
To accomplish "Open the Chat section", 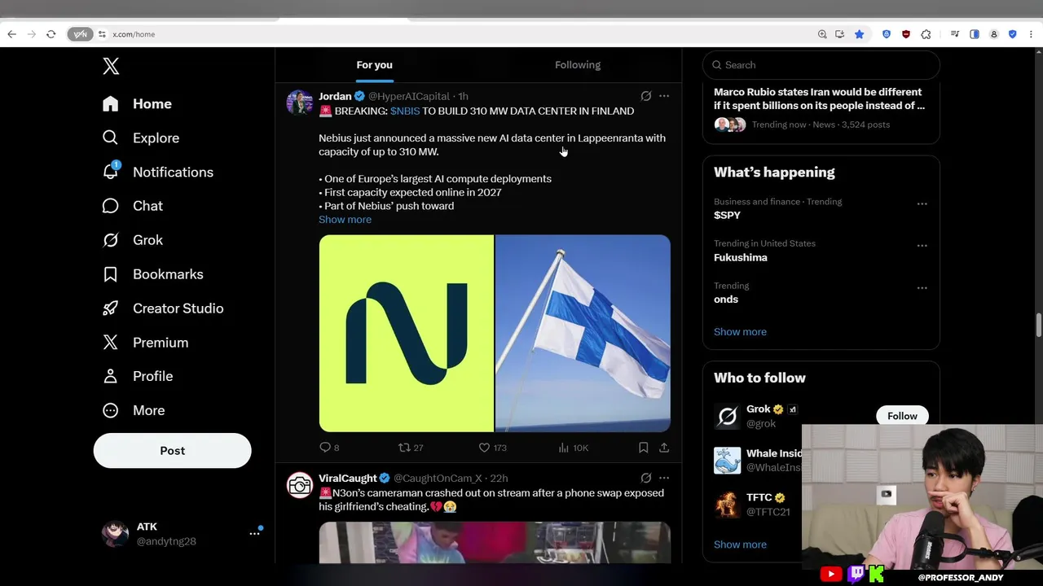I will point(132,206).
